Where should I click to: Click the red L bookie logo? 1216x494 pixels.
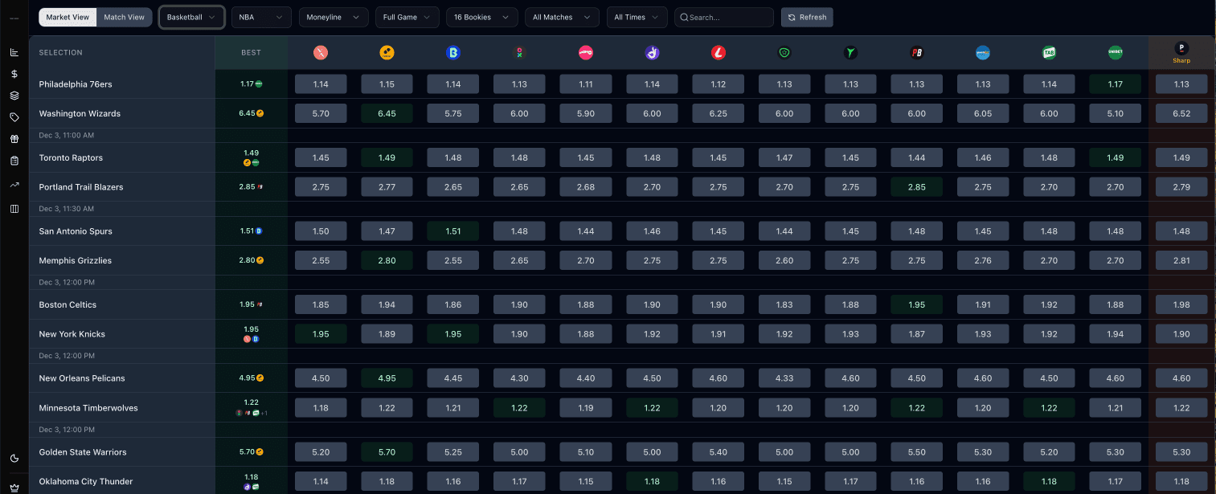(x=719, y=53)
